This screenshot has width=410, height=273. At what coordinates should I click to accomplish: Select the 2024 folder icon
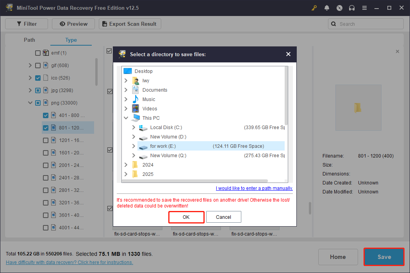(135, 165)
